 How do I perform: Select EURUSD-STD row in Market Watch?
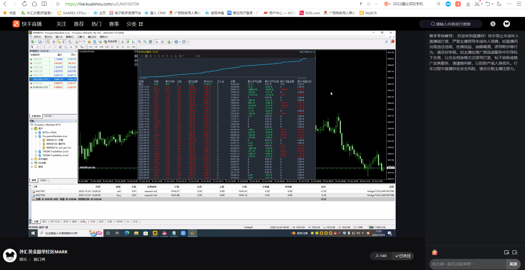click(53, 87)
